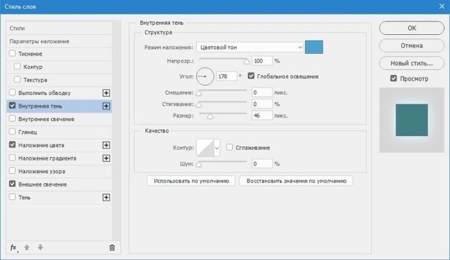
Task: Open the Режим наложения dropdown
Action: coord(249,47)
